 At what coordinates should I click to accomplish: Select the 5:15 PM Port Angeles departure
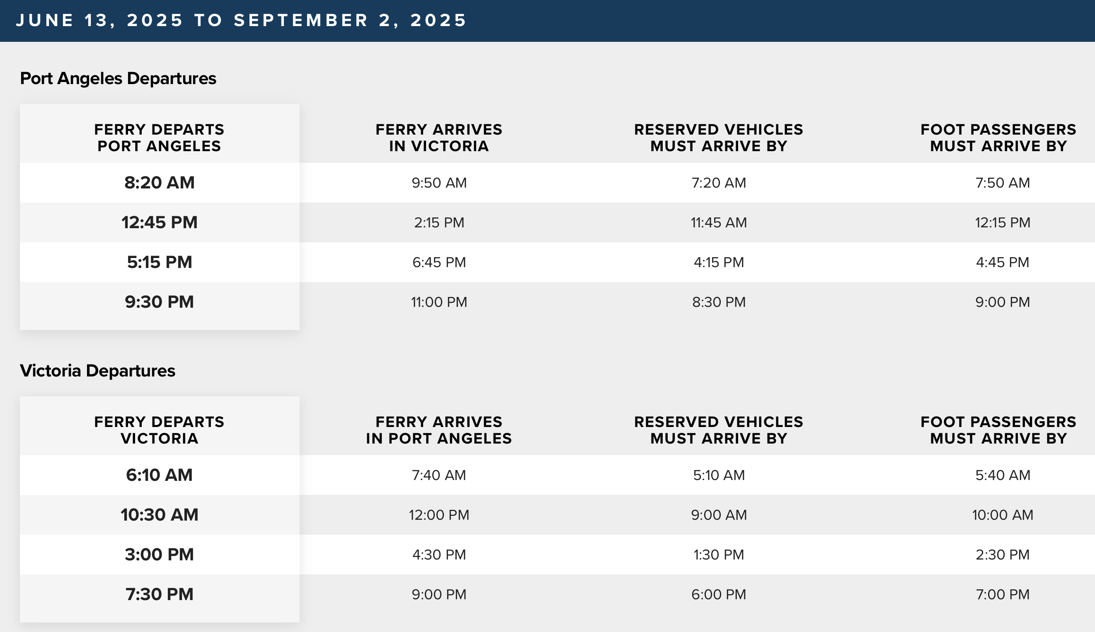[x=160, y=262]
